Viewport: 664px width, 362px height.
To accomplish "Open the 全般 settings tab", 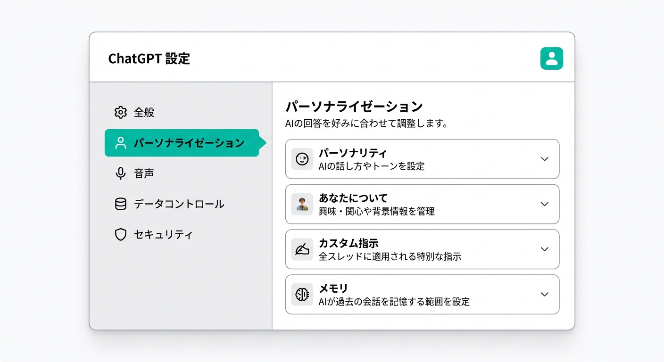I will click(144, 112).
